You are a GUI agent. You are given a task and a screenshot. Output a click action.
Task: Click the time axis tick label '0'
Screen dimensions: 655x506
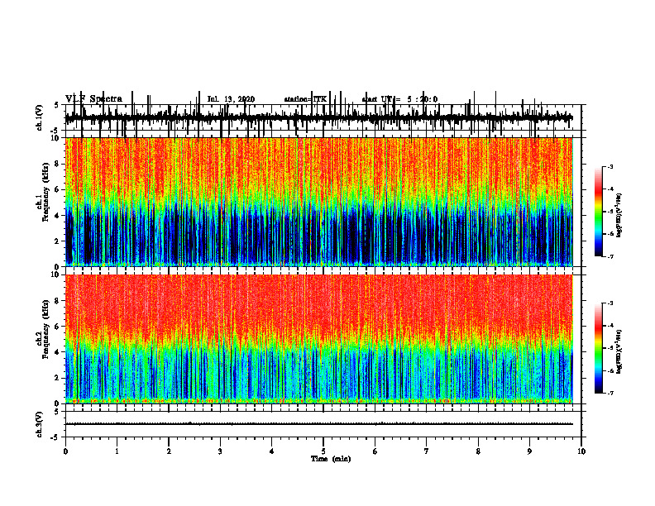[65, 451]
